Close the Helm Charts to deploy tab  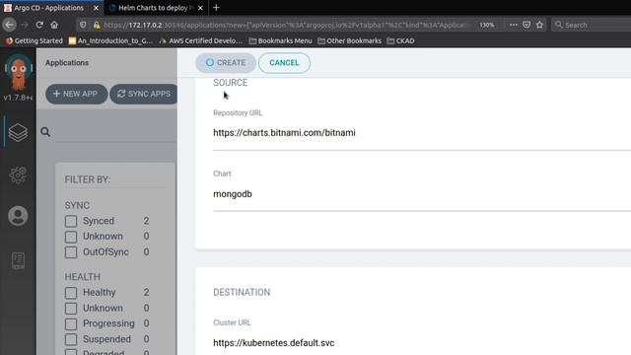point(200,8)
